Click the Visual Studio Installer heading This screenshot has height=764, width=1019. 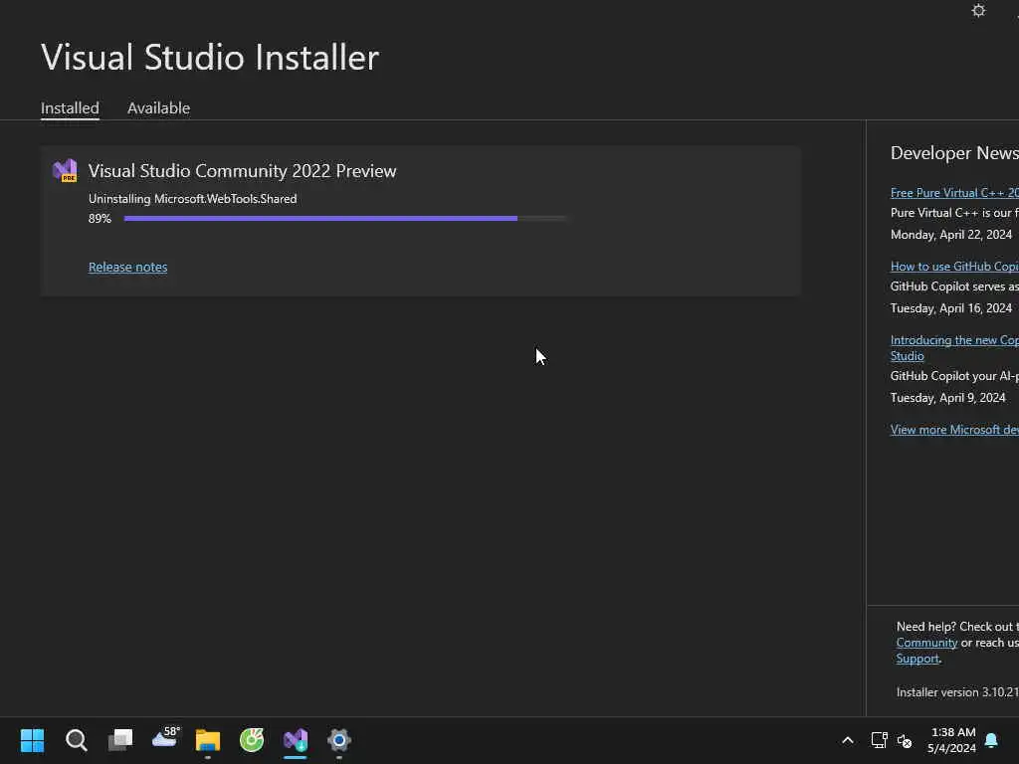pos(210,57)
